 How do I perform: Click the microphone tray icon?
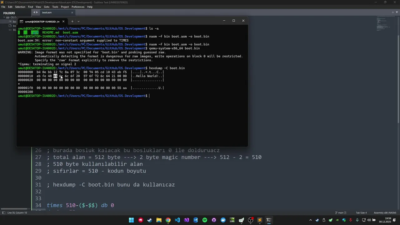357,220
